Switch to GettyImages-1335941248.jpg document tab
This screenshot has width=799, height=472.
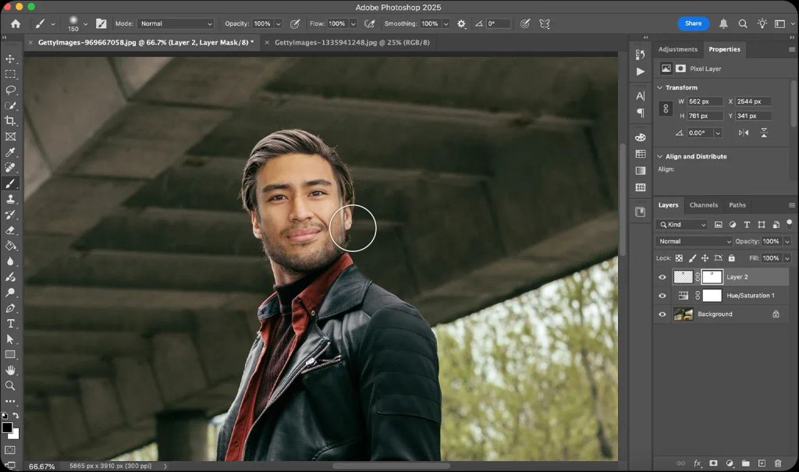coord(352,42)
